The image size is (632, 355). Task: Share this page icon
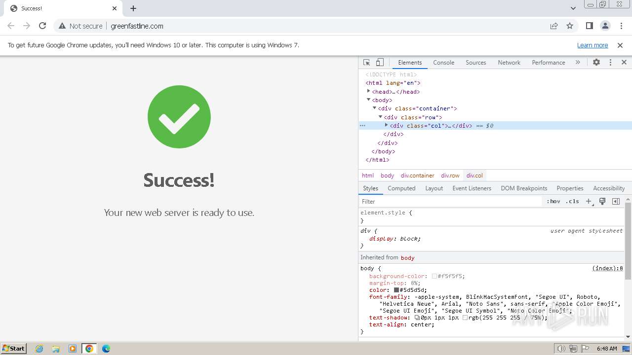(x=554, y=26)
